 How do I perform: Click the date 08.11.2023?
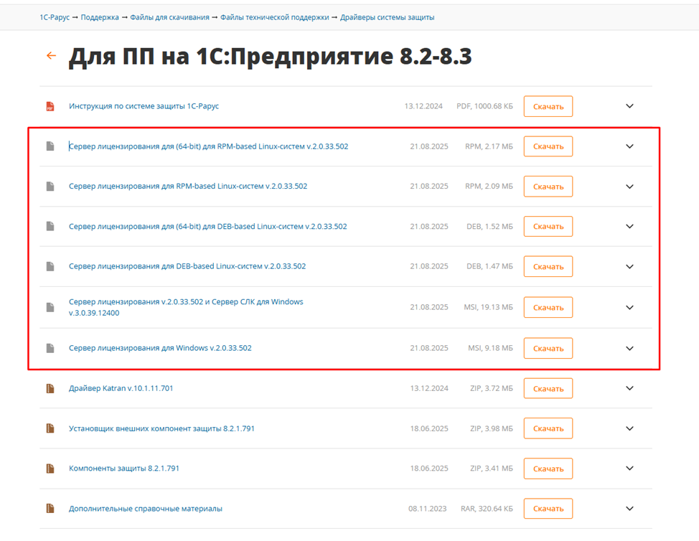428,509
